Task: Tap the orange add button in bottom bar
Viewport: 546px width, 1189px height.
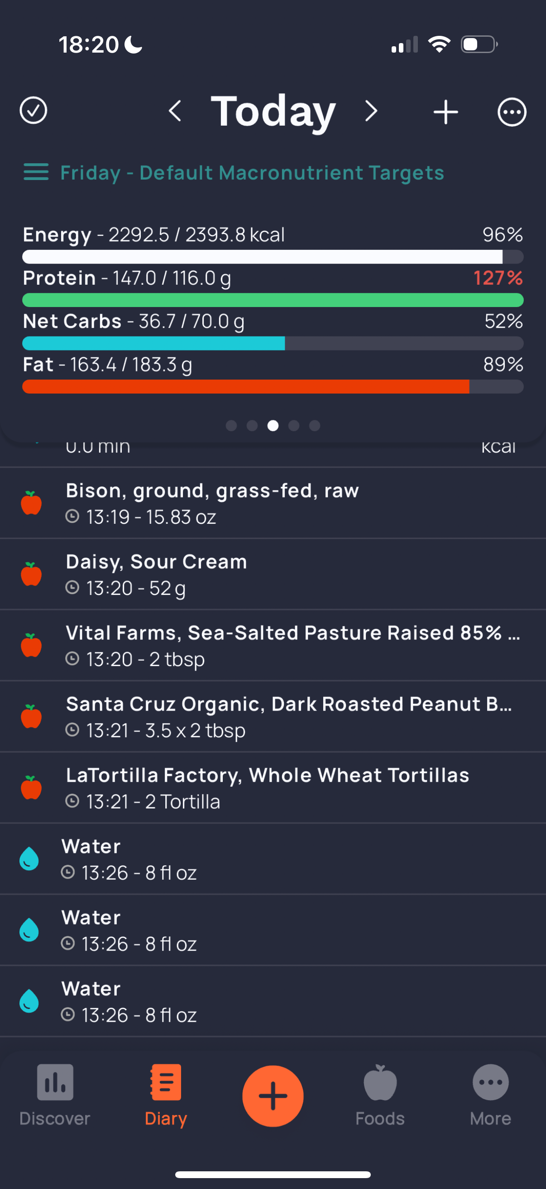Action: (273, 1096)
